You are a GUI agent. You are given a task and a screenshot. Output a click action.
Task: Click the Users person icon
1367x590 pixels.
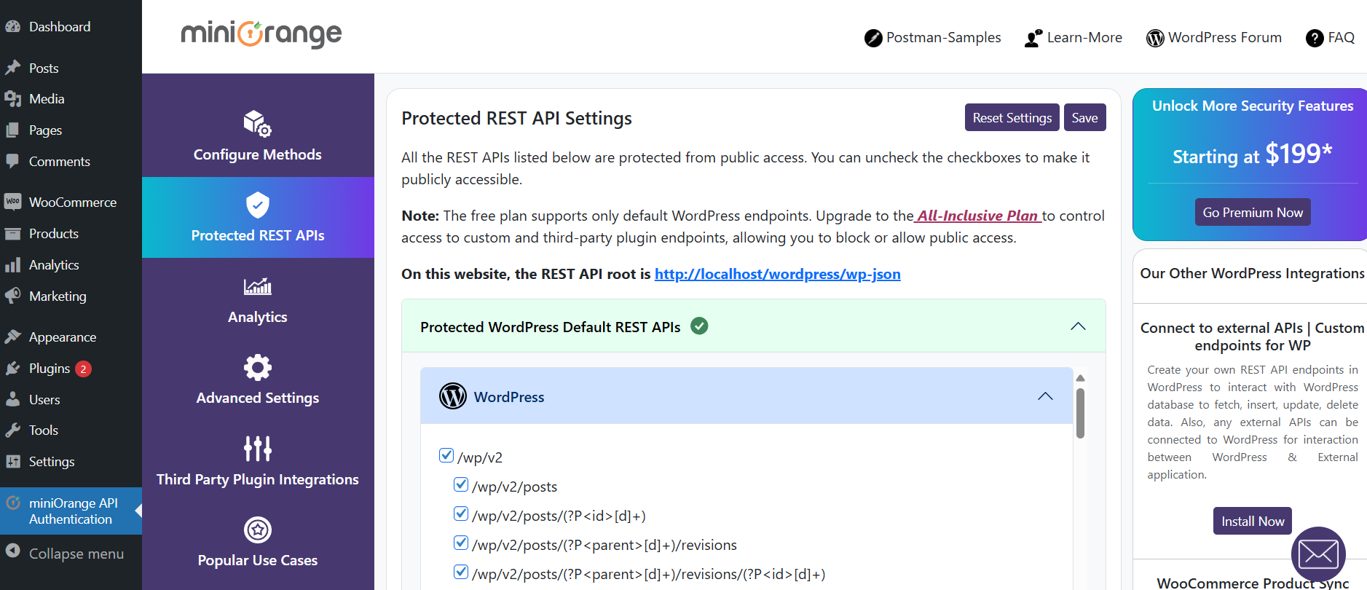[12, 399]
